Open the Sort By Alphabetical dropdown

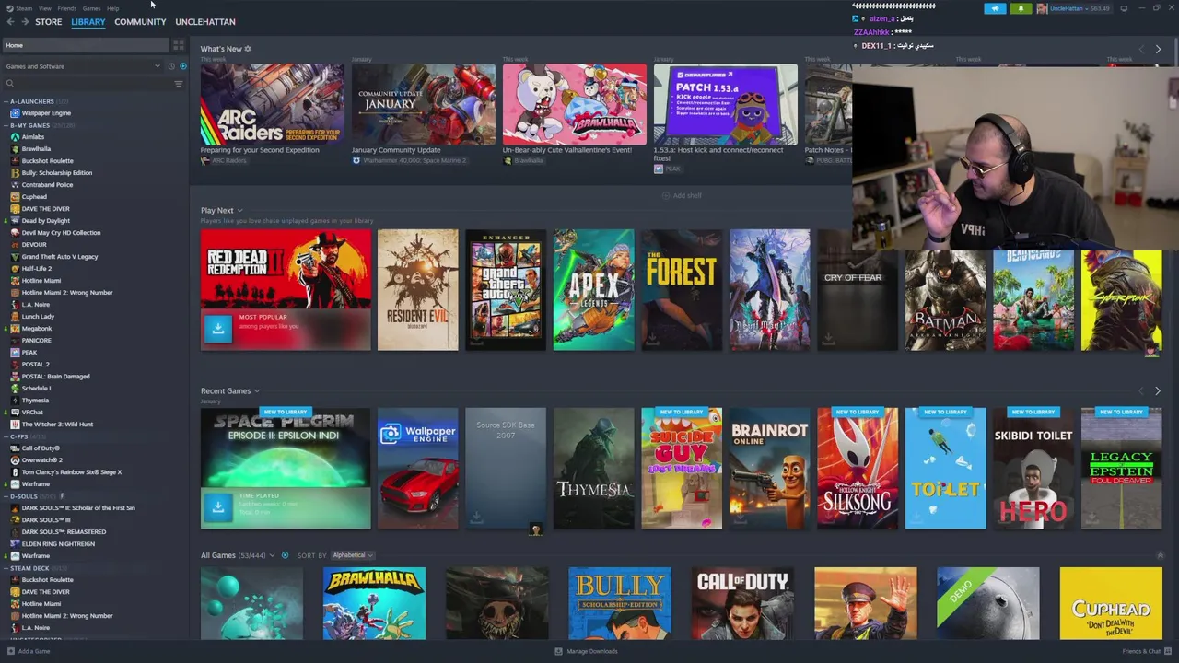(351, 555)
